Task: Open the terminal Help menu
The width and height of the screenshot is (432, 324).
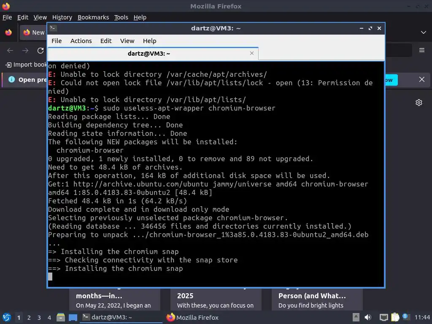Action: click(x=150, y=41)
